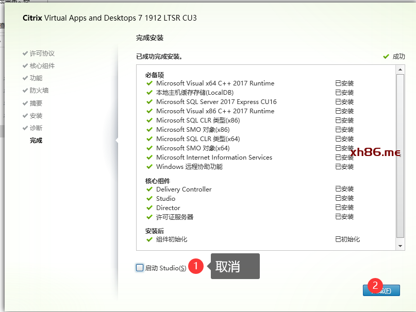Enable the 启动 Studio(S) checkbox
Image resolution: width=416 pixels, height=312 pixels.
140,268
